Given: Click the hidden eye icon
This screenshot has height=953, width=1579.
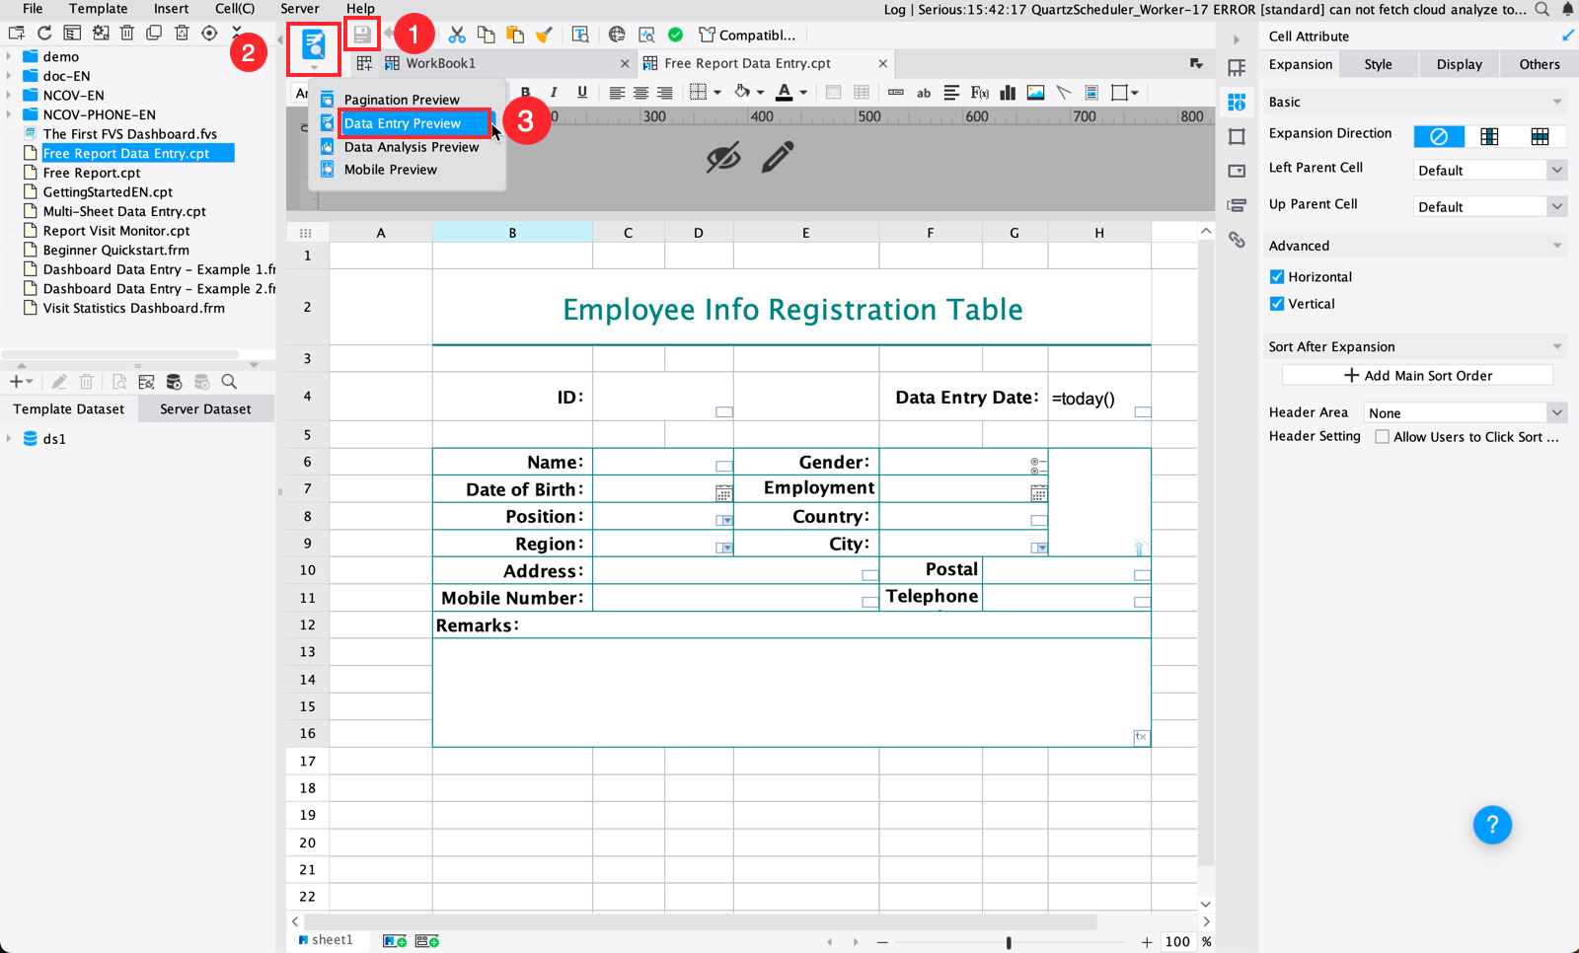Looking at the screenshot, I should coord(723,157).
